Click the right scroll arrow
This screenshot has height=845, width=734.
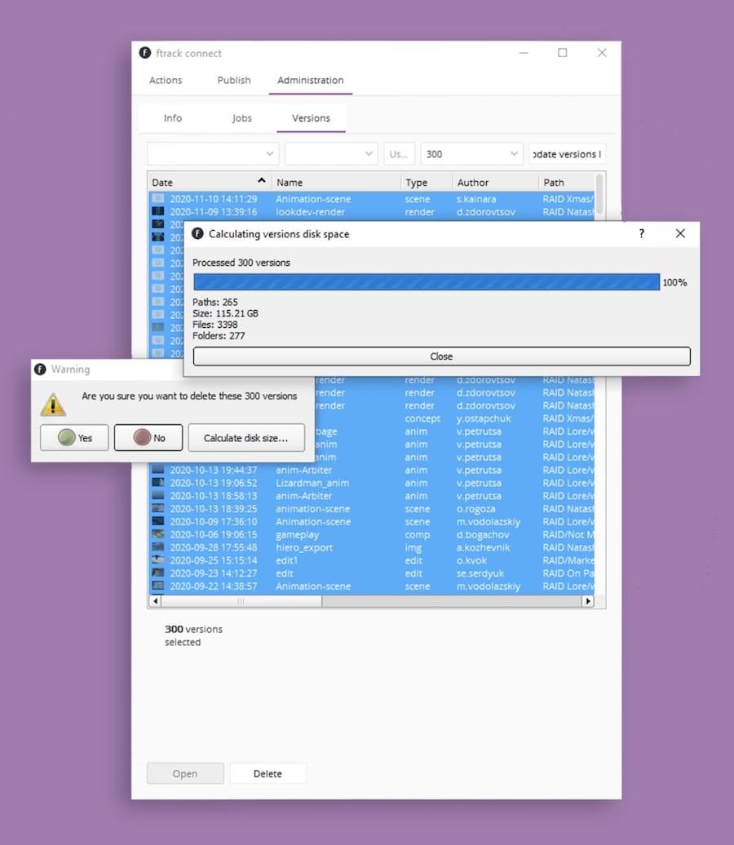[588, 601]
